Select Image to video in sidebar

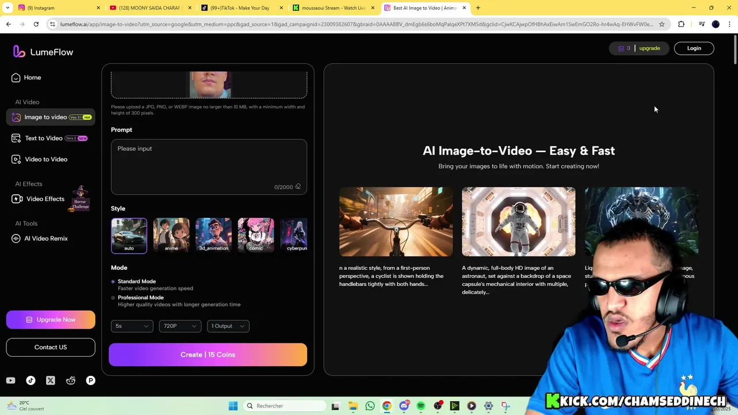pos(51,117)
